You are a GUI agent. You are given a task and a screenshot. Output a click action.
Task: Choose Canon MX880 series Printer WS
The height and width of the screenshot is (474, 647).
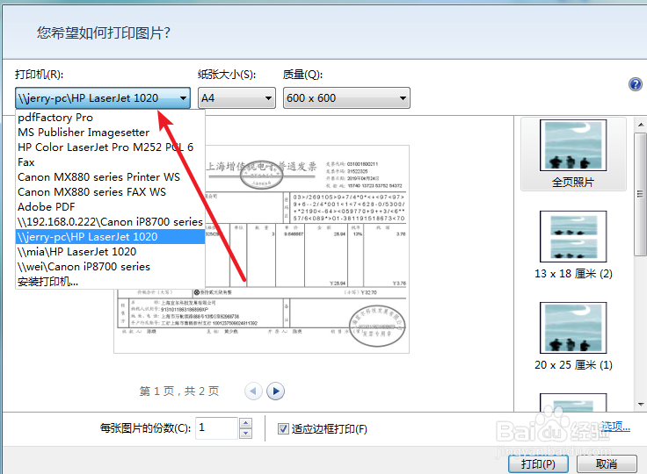pyautogui.click(x=110, y=176)
